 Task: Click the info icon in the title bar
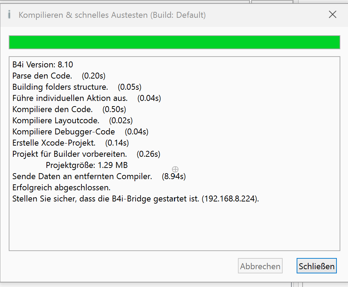[x=9, y=15]
